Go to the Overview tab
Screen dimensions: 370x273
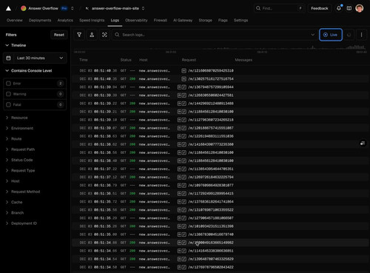click(15, 20)
